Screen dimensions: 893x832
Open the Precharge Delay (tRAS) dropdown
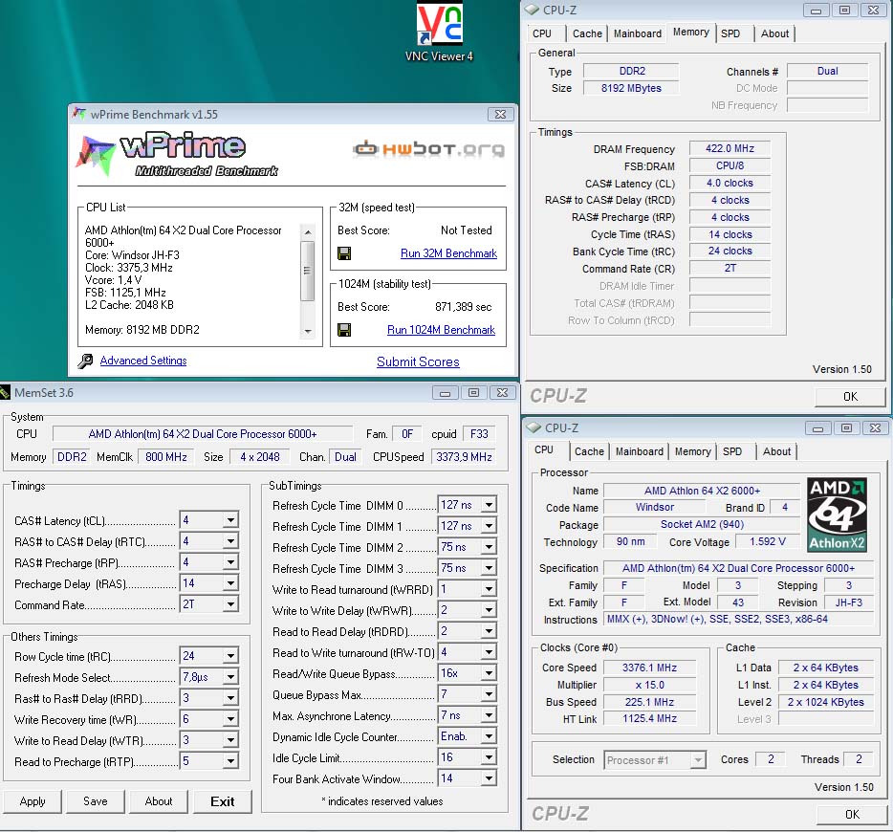point(230,583)
